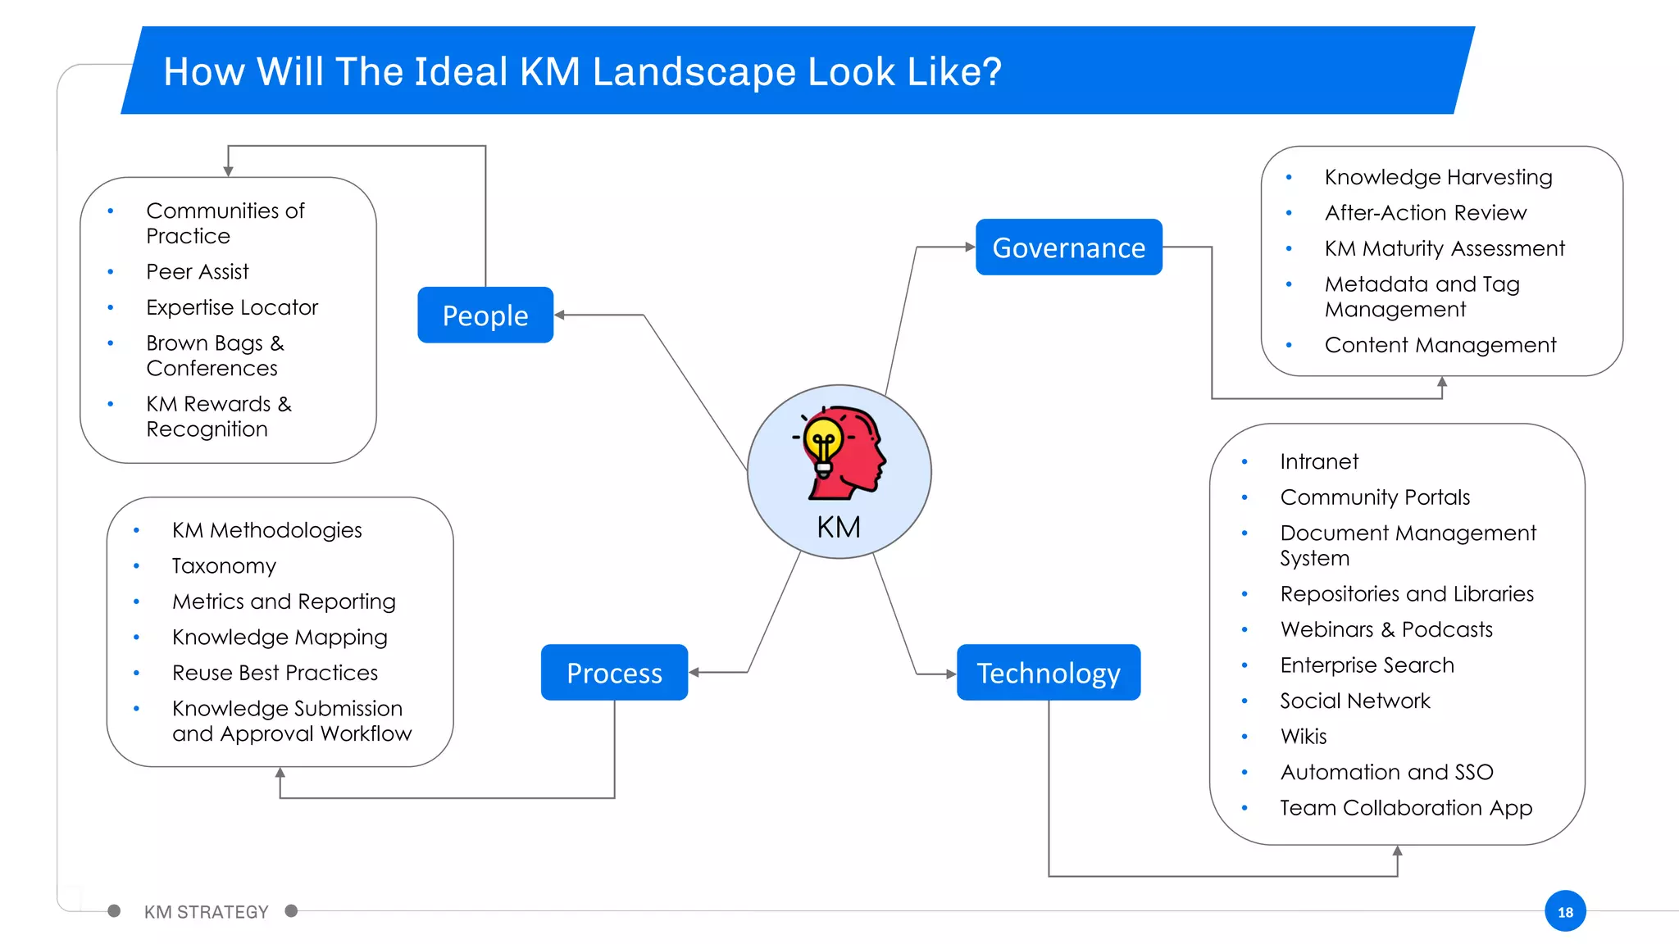The height and width of the screenshot is (944, 1679).
Task: Select the People box
Action: coord(485,315)
